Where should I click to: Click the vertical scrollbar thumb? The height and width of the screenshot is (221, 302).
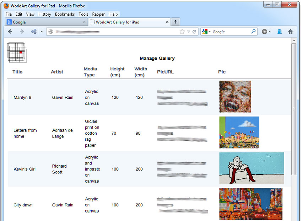tap(294, 109)
